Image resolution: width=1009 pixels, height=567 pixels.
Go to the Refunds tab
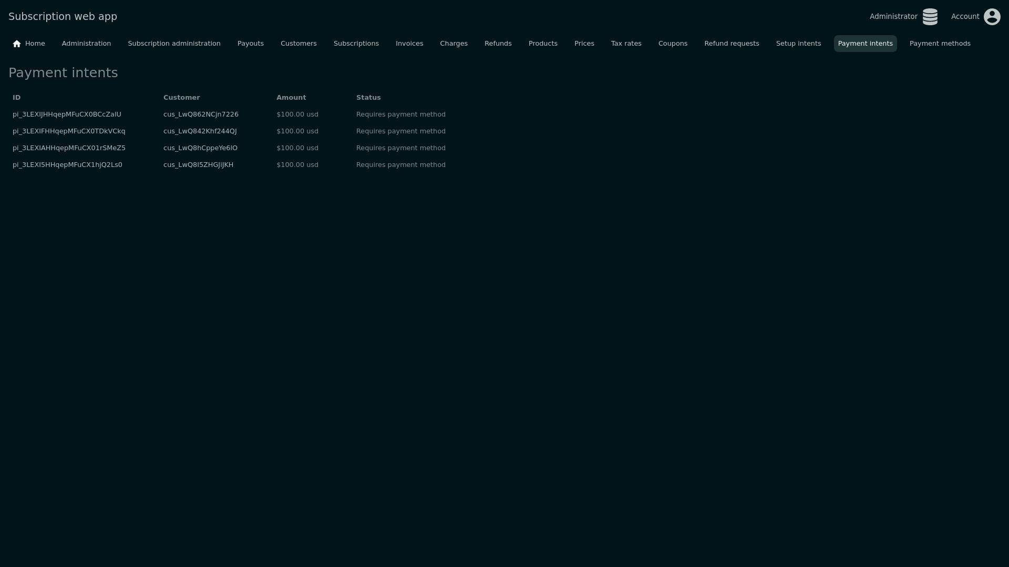[498, 44]
